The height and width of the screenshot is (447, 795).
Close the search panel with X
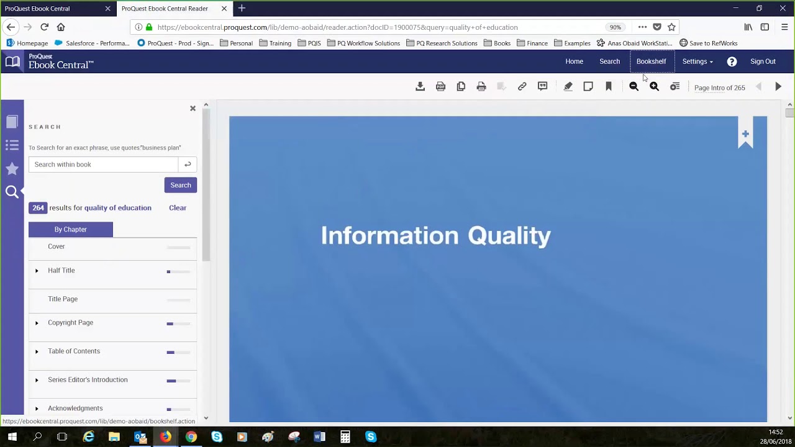pos(193,108)
